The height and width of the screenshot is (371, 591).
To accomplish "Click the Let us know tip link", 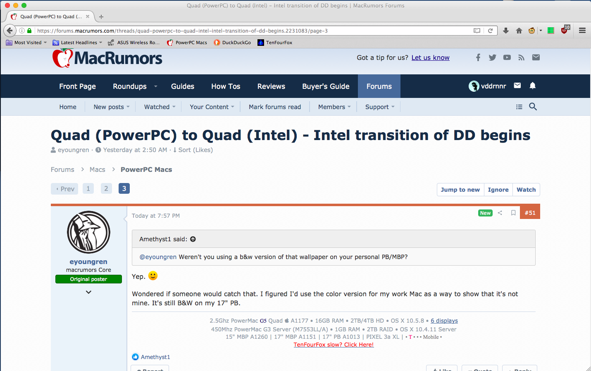I will click(430, 58).
